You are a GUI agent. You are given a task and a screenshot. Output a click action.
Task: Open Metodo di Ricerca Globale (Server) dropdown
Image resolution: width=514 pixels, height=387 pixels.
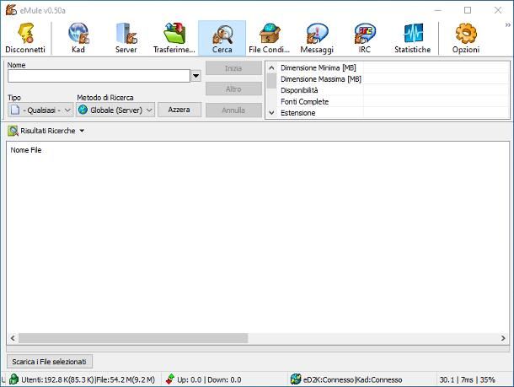point(115,110)
